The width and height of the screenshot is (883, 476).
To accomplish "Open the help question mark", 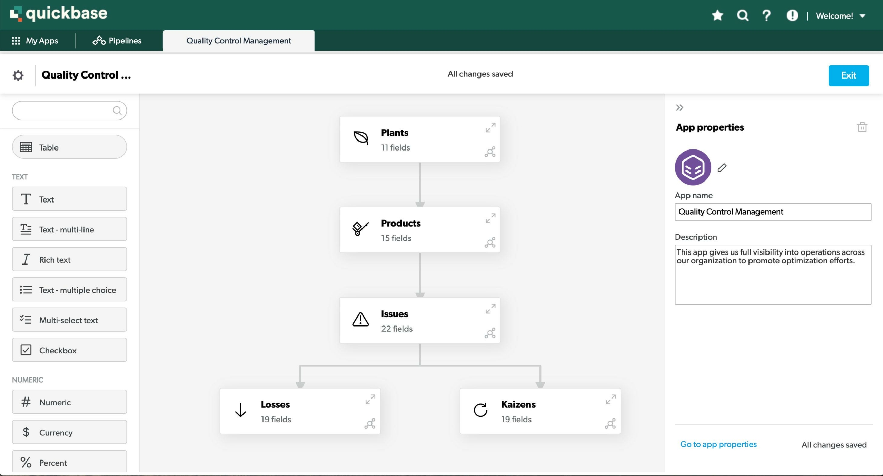I will [x=766, y=15].
